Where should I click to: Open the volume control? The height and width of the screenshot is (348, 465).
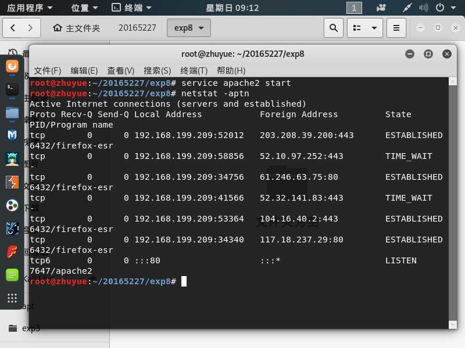[x=424, y=8]
